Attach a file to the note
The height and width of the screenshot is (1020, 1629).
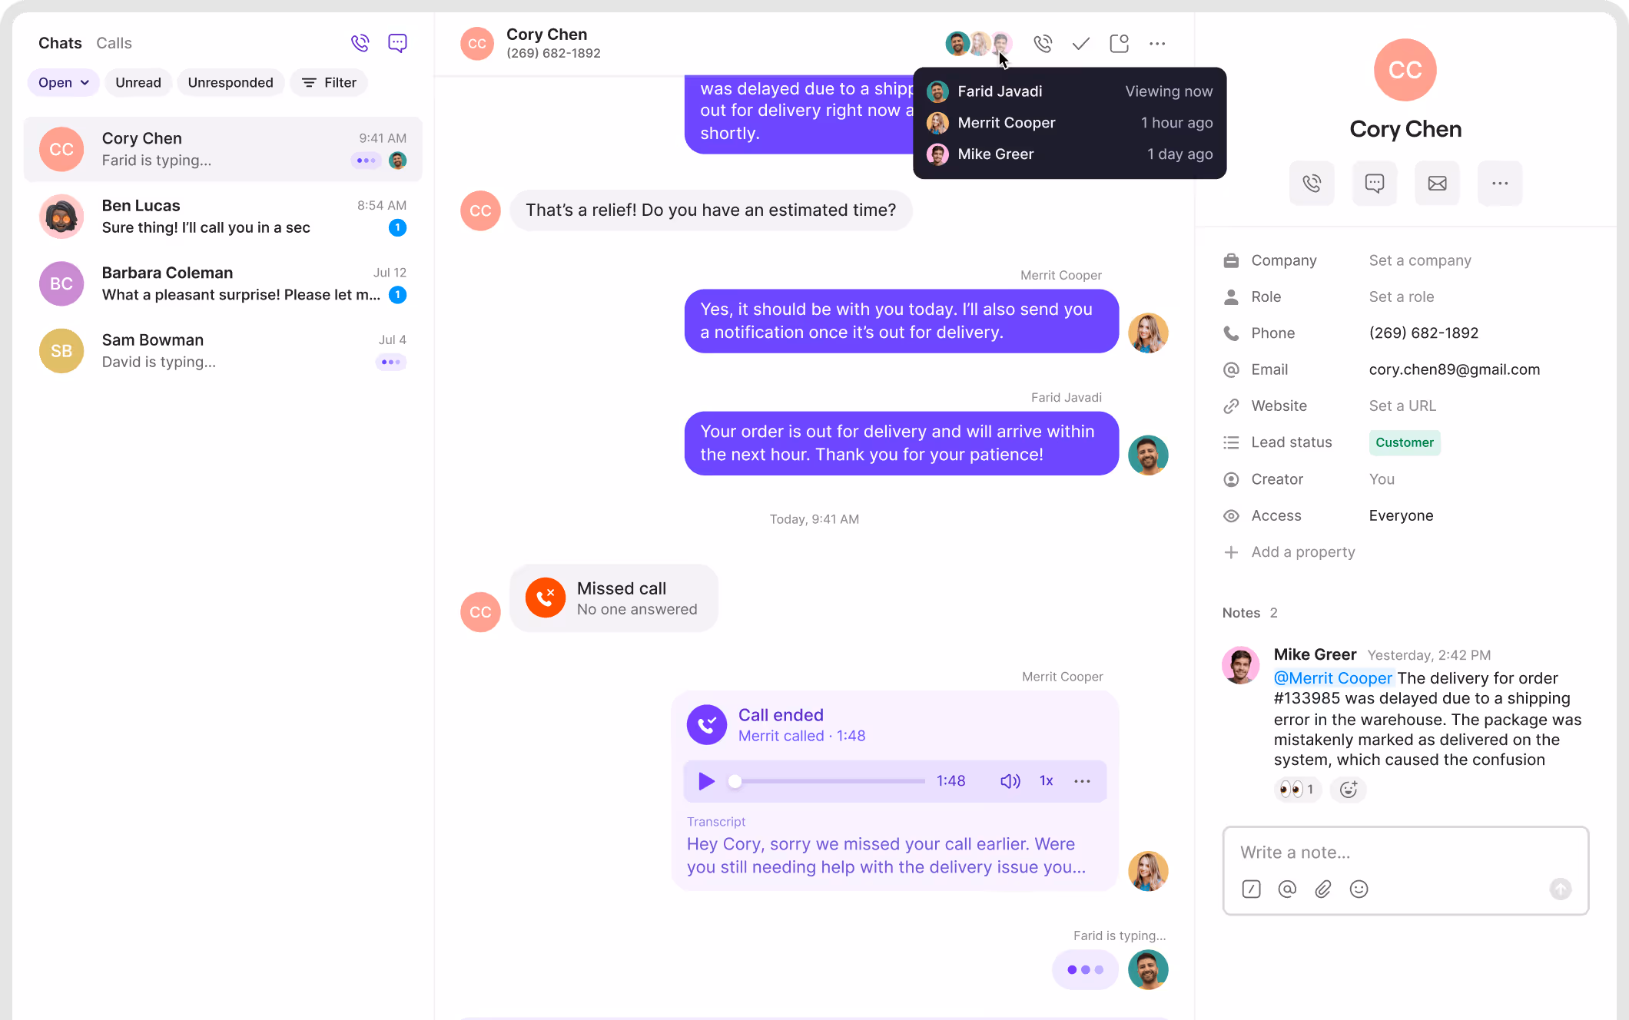click(x=1323, y=889)
